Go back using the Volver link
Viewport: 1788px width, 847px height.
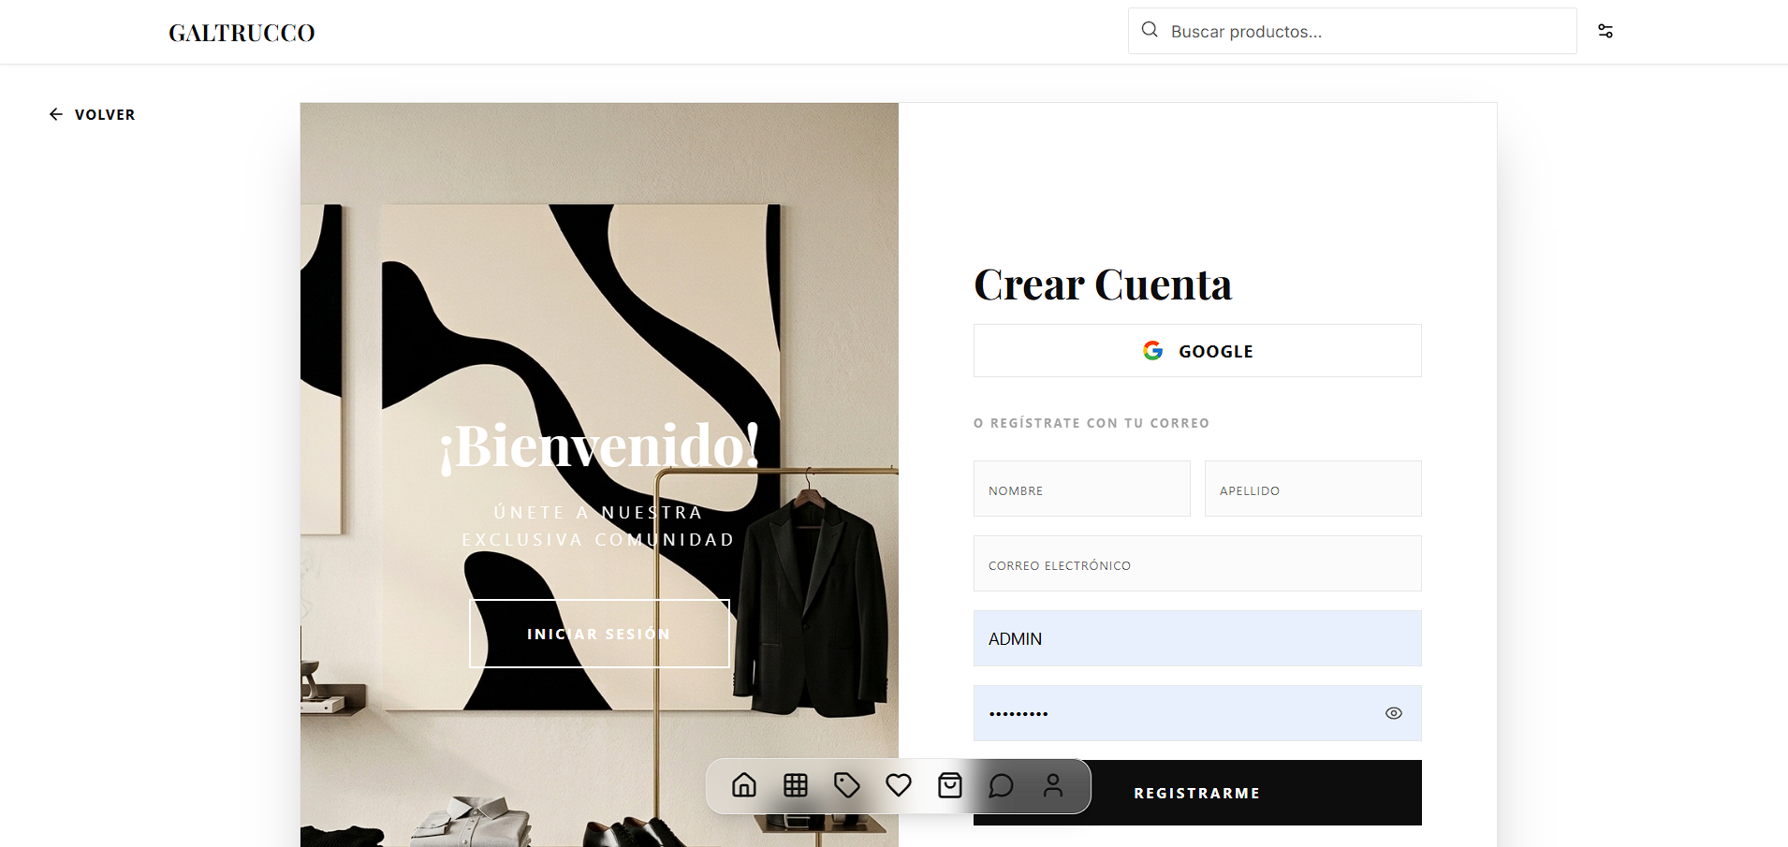(93, 114)
